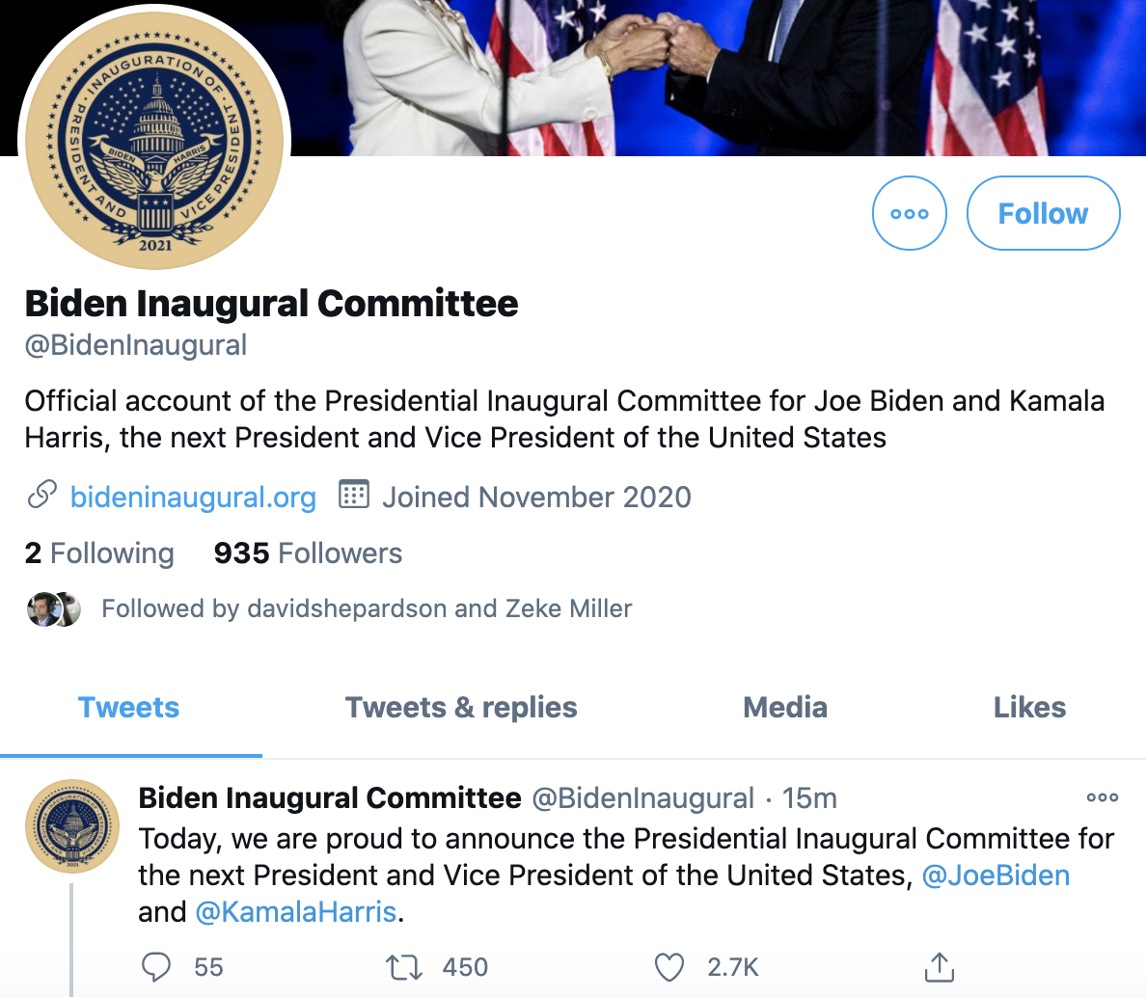Open the bideninaugural.org website link
The image size is (1146, 997).
[193, 497]
